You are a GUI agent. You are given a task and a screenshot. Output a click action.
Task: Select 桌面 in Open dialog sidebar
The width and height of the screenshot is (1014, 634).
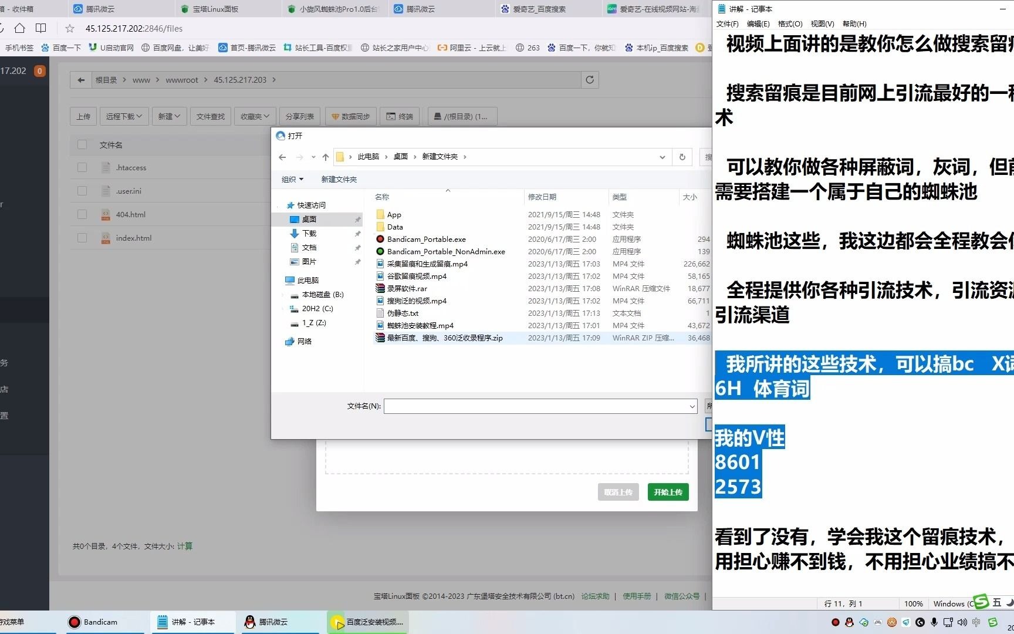[317, 219]
